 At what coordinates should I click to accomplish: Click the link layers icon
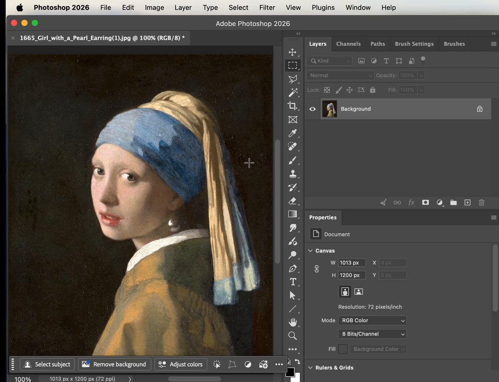click(397, 202)
